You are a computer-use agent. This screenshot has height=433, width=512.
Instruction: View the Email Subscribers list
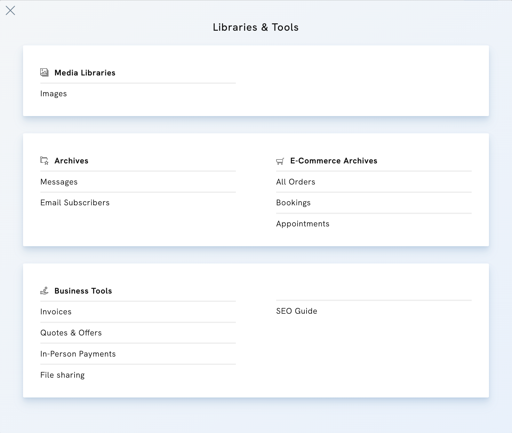click(x=75, y=202)
